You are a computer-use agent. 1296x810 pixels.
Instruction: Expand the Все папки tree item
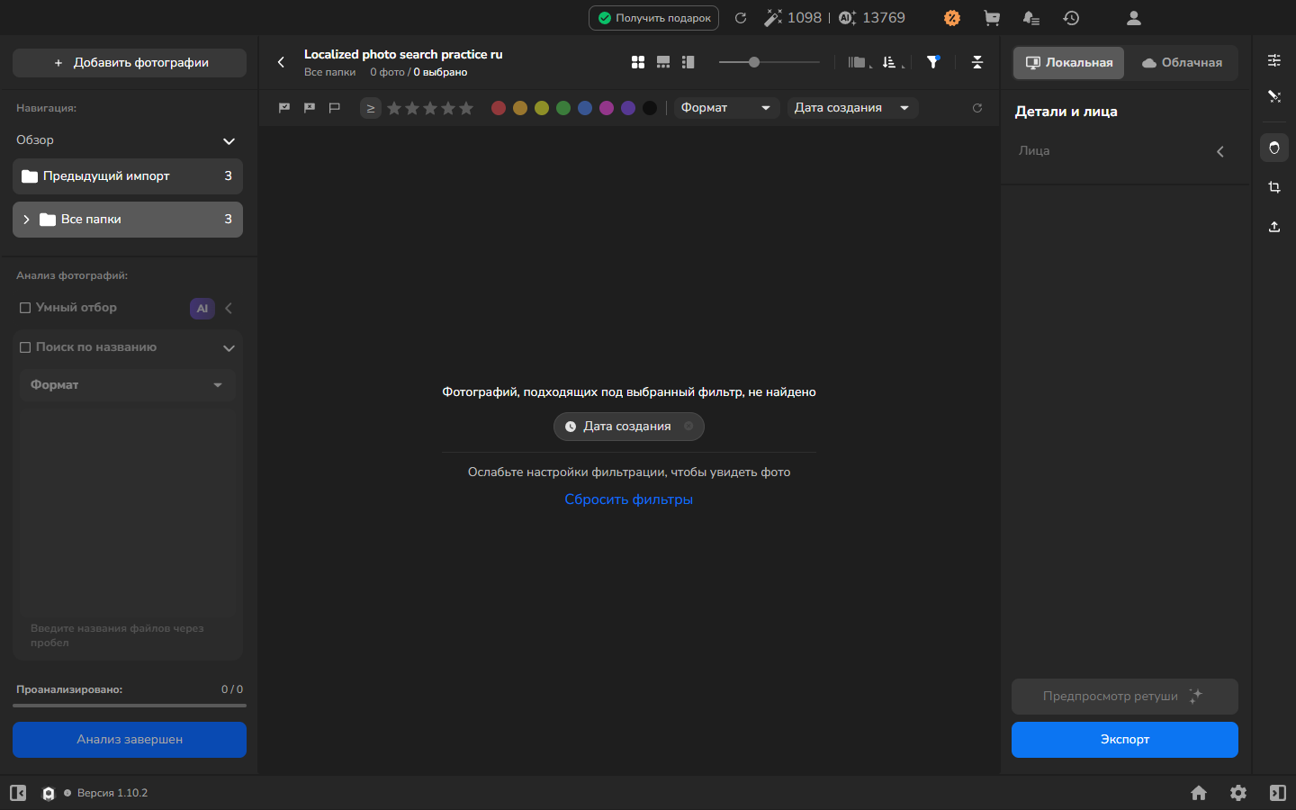[x=26, y=220]
